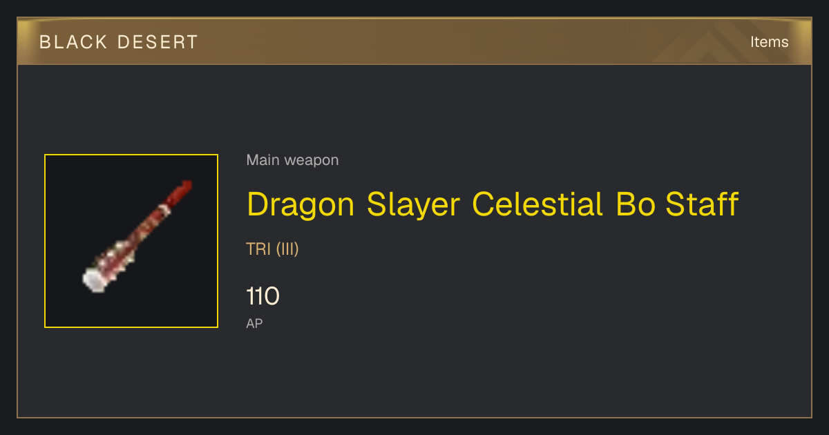829x435 pixels.
Task: Select the TRI (III) enhancement level
Action: tap(272, 249)
